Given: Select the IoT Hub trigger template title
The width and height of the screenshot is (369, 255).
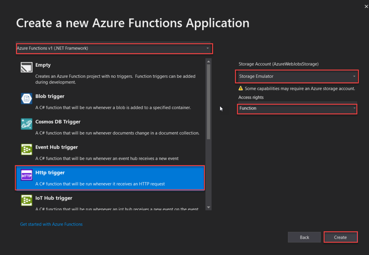Looking at the screenshot, I should [x=54, y=198].
